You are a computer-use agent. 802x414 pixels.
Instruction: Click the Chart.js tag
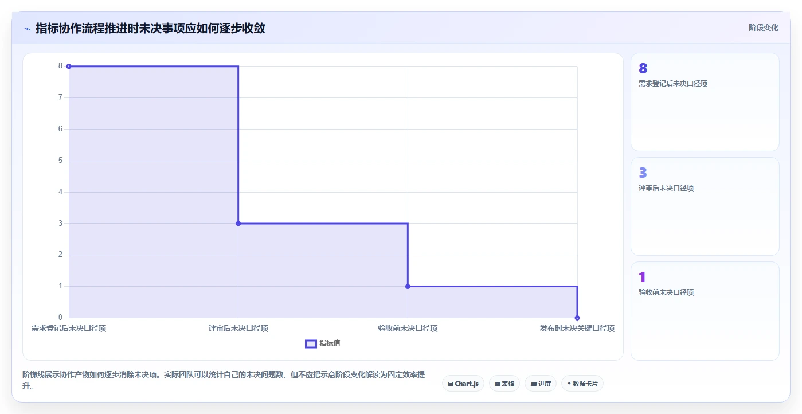click(463, 384)
